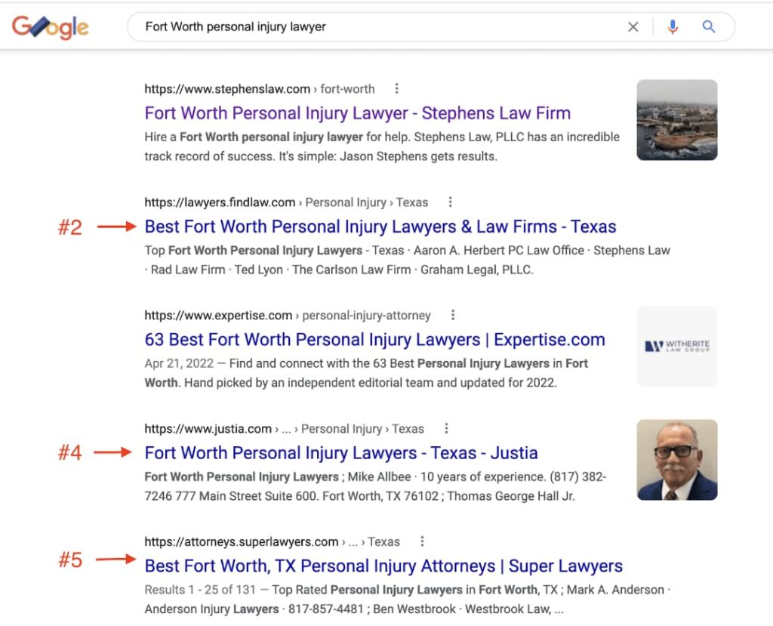Focus the search box containing Fort Worth query
The height and width of the screenshot is (626, 773).
pyautogui.click(x=430, y=26)
